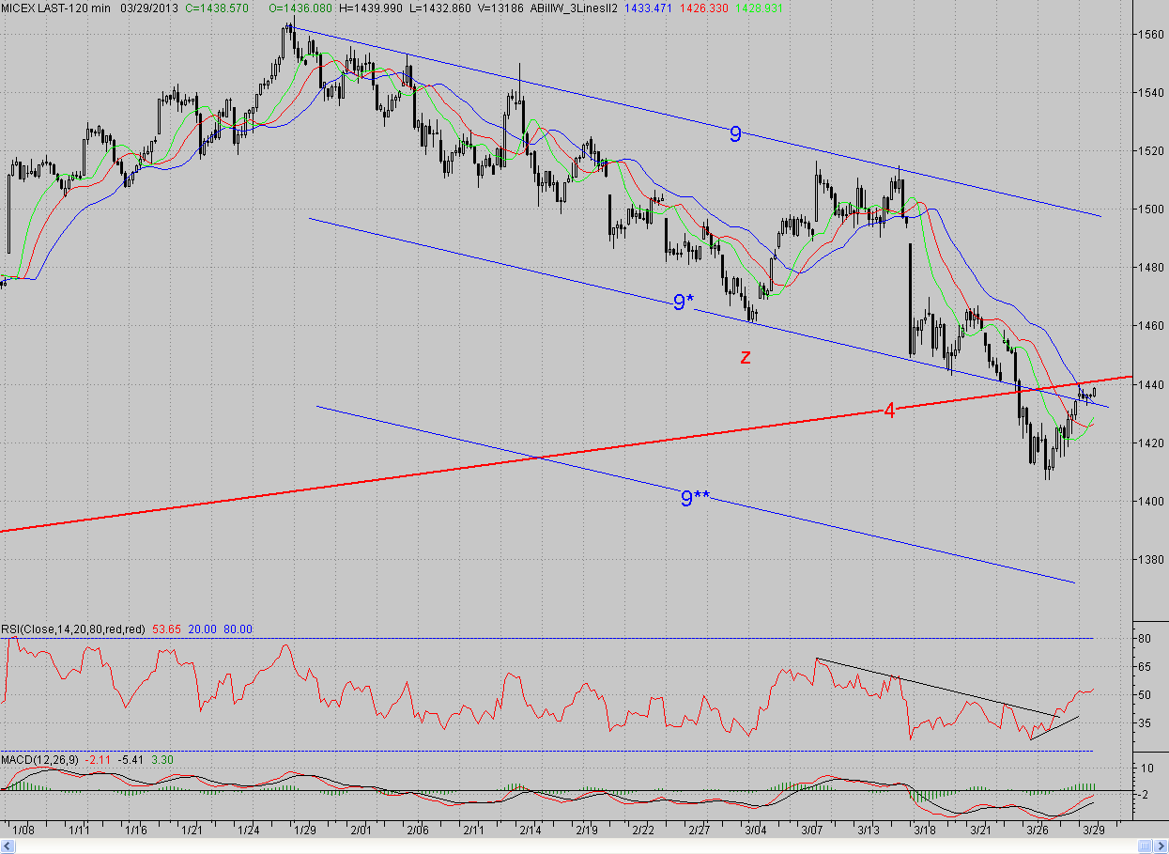Screen dimensions: 1169x854
Task: Click the red 'z' annotation on the chart
Action: (745, 357)
